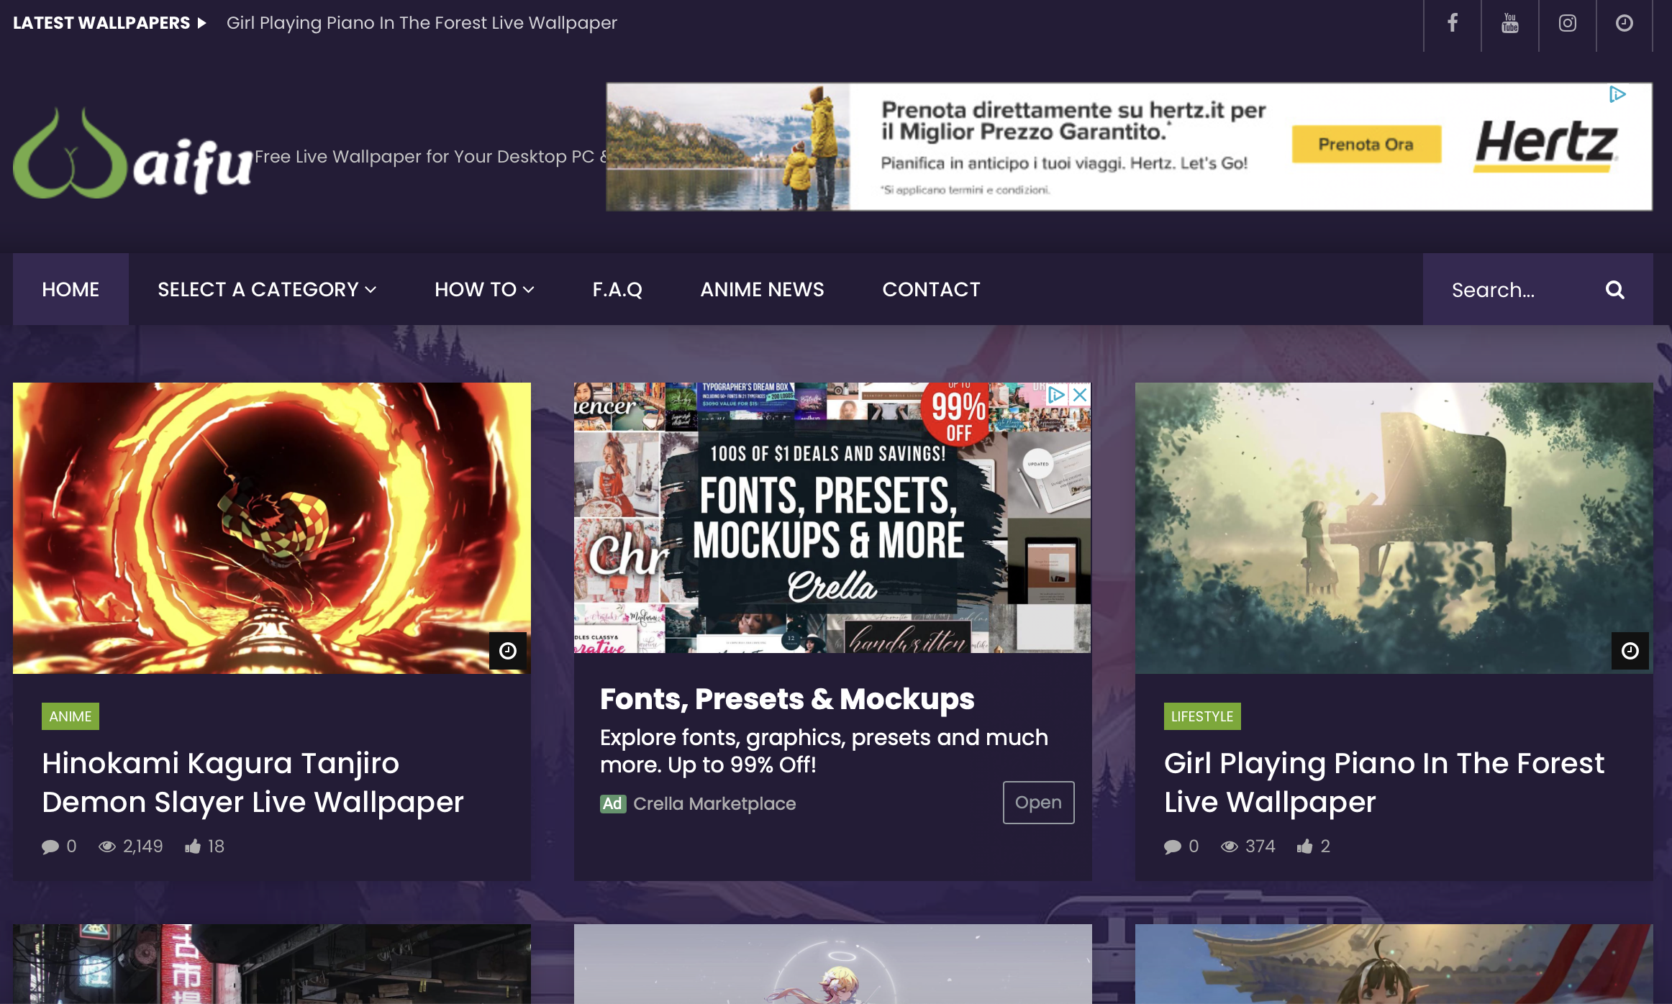Click Crella Marketplace advertiser name
The width and height of the screenshot is (1672, 1004).
(714, 804)
